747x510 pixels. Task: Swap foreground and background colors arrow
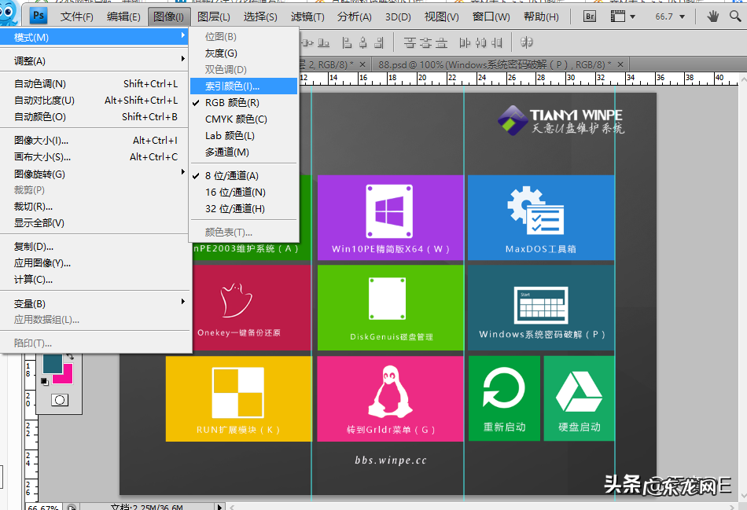(x=69, y=357)
